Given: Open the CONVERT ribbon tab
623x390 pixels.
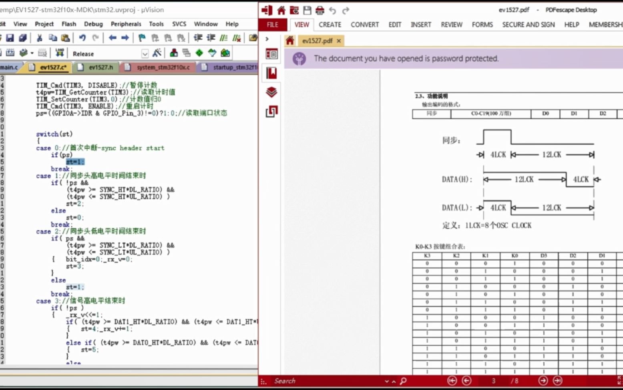Looking at the screenshot, I should tap(365, 24).
